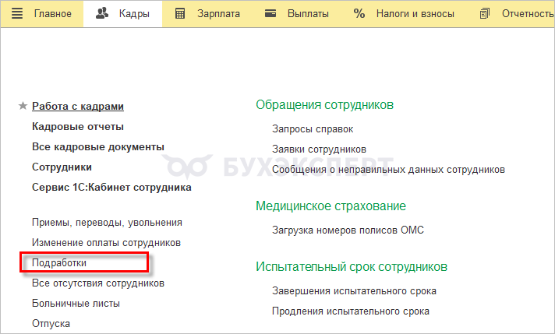Screen dimensions: 555x334
Task: Open Сервис 1С:Кабинет сотрудника
Action: click(x=111, y=187)
